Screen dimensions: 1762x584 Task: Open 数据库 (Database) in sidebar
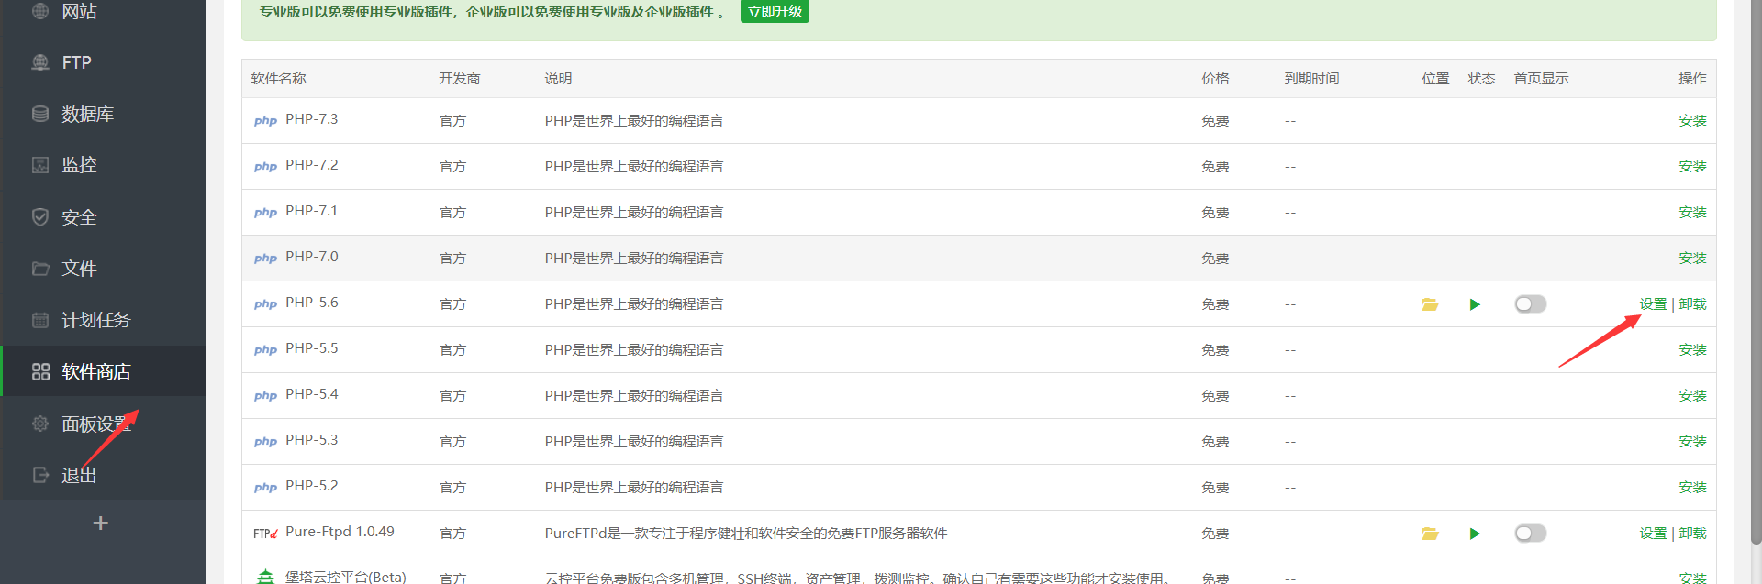click(87, 114)
